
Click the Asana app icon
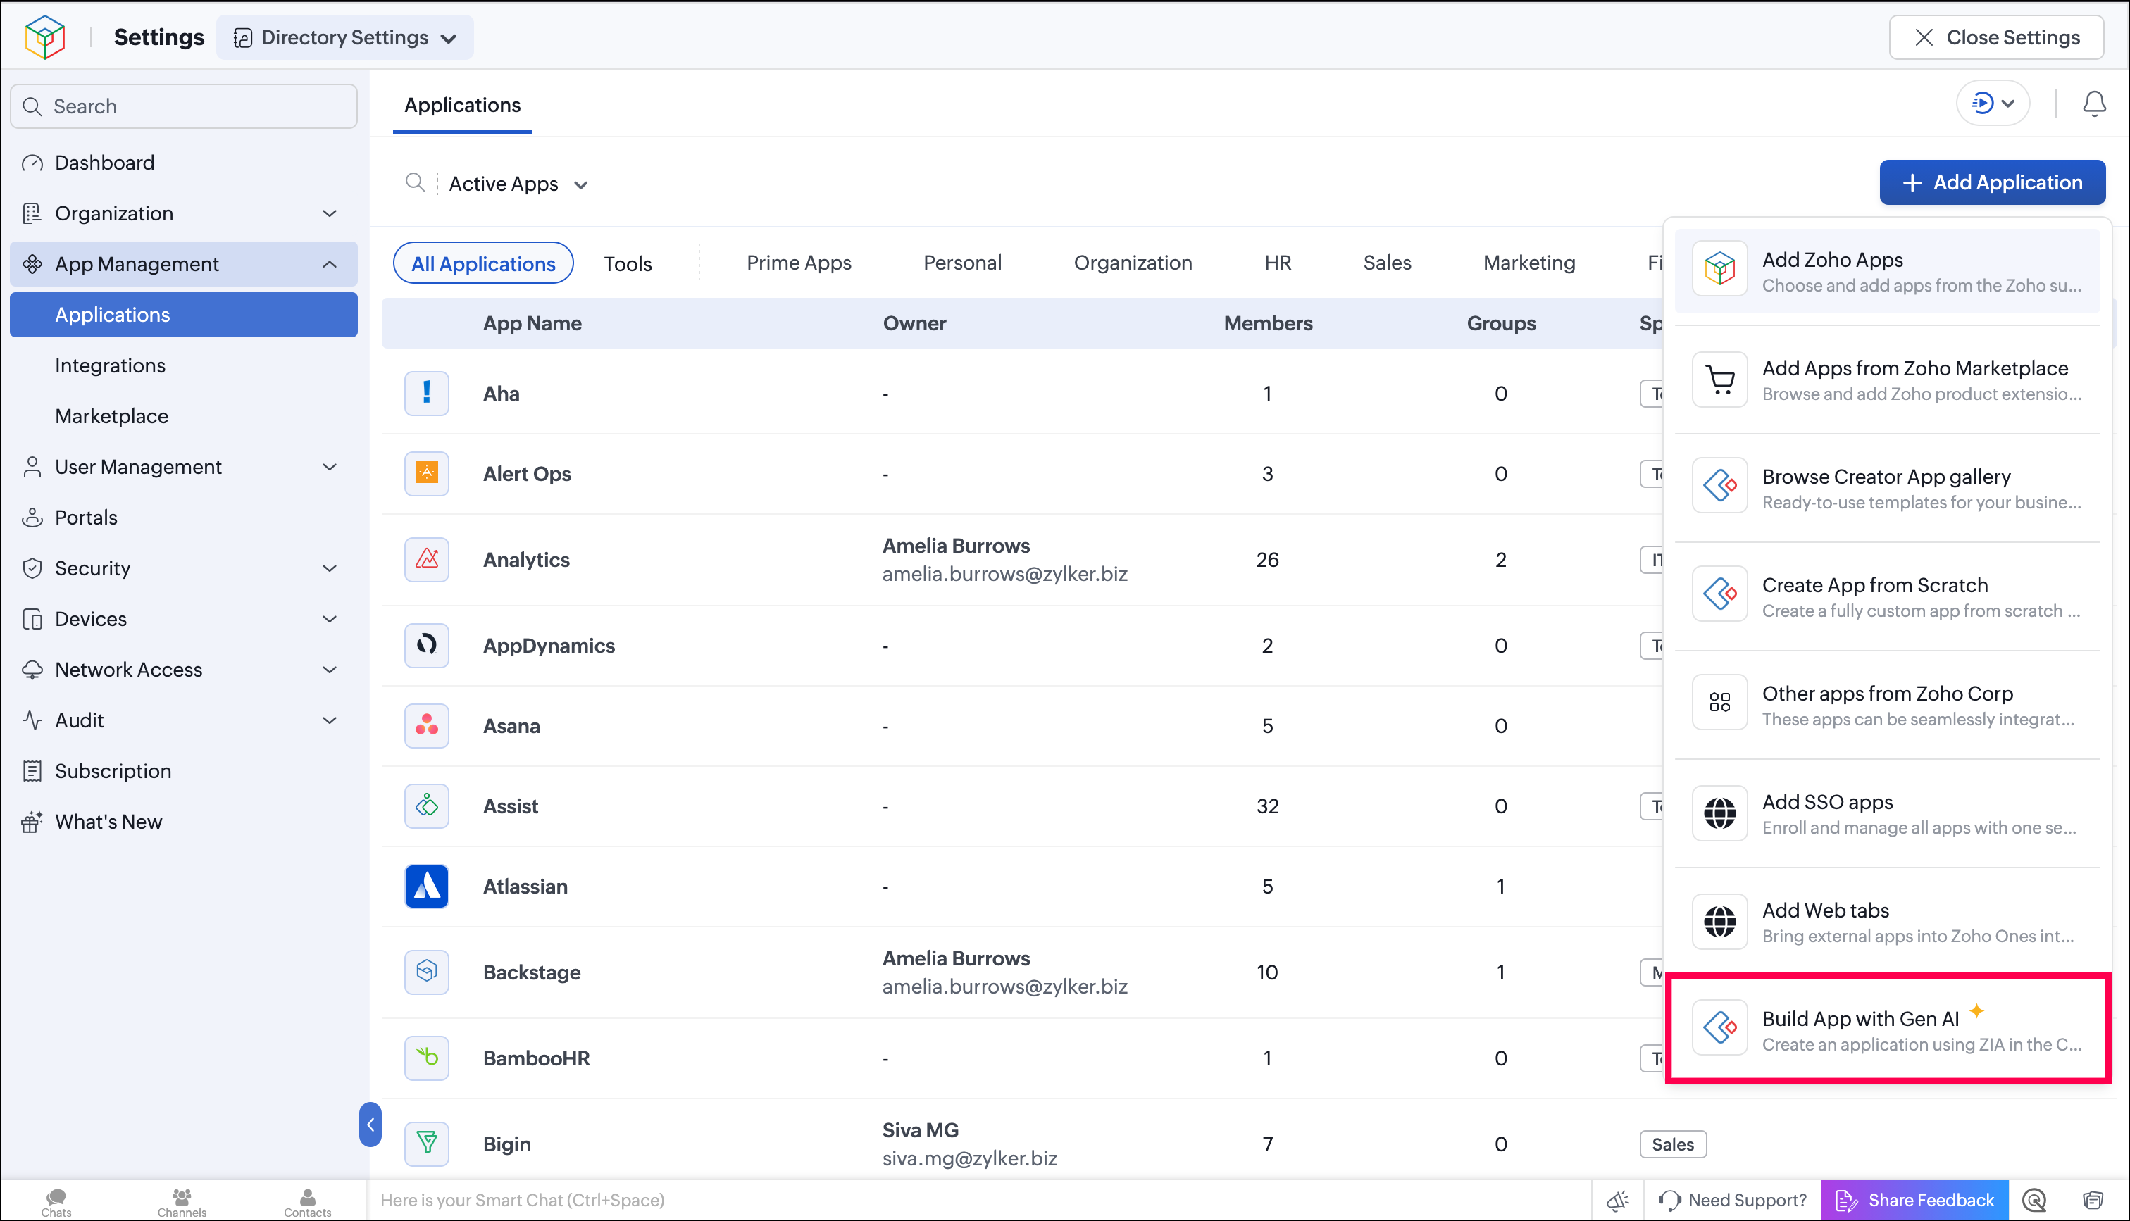[427, 725]
